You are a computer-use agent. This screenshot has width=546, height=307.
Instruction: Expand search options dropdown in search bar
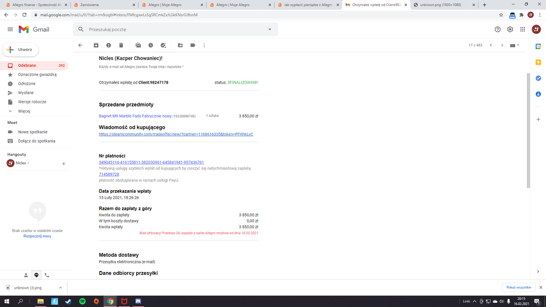269,29
